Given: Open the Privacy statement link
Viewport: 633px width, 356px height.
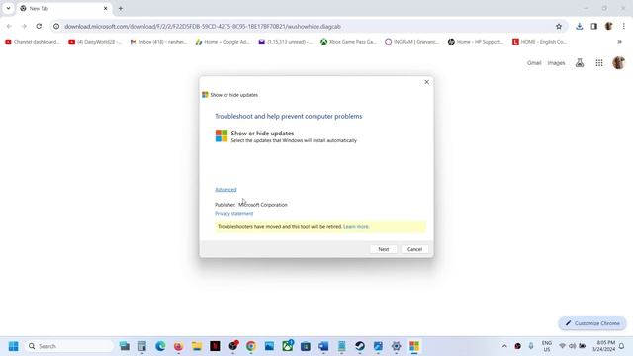Looking at the screenshot, I should [233, 214].
